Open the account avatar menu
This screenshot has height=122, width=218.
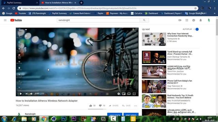click(209, 20)
